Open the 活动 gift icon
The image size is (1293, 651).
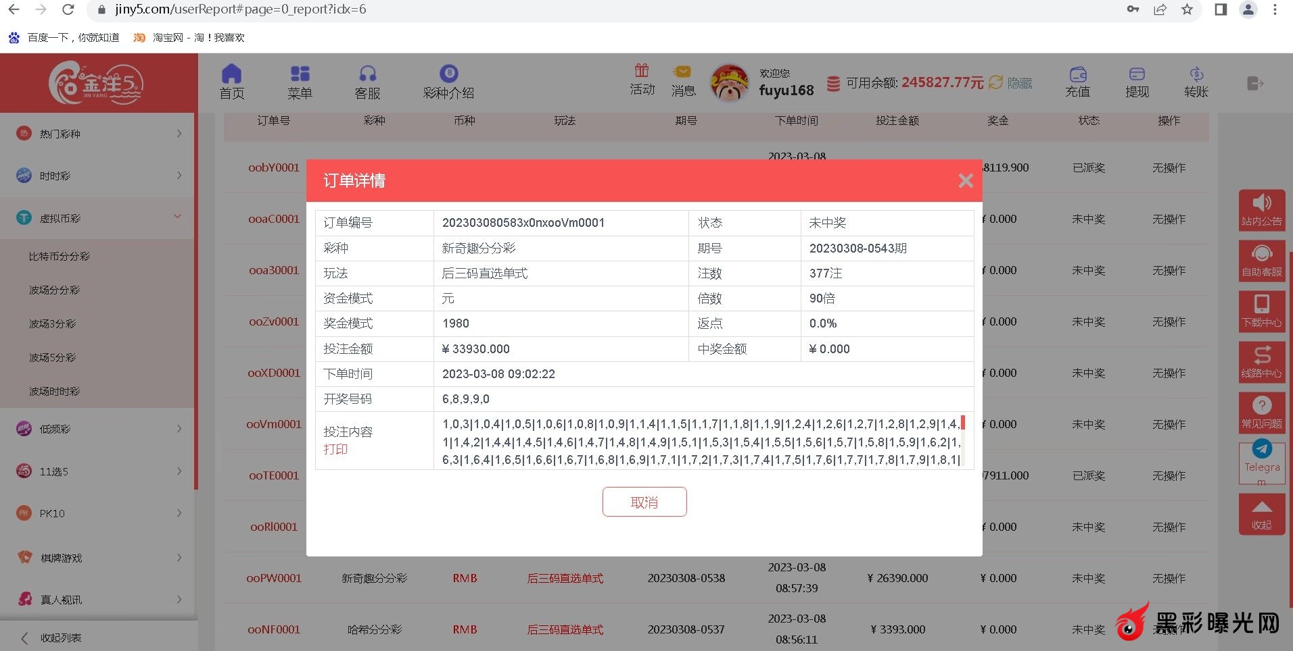(x=642, y=71)
